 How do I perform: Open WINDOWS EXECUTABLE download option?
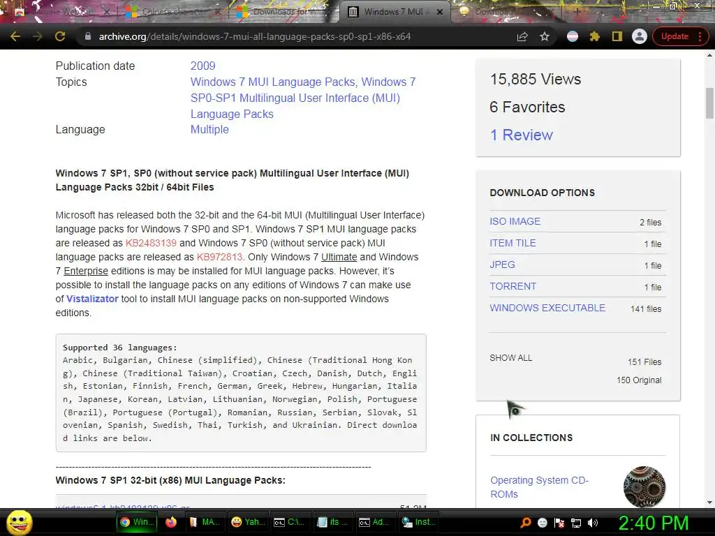click(547, 308)
